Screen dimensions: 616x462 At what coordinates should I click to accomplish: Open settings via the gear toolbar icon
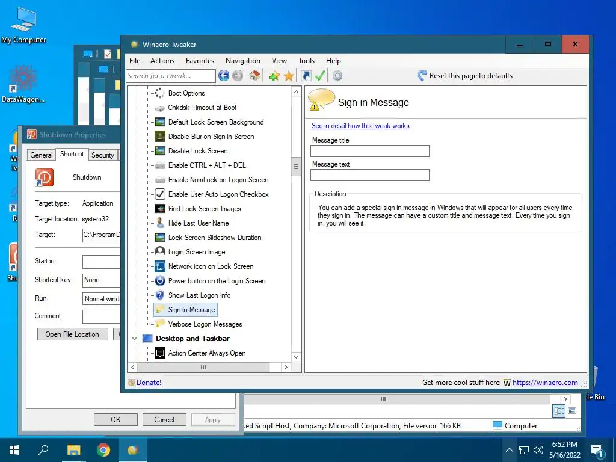[337, 75]
